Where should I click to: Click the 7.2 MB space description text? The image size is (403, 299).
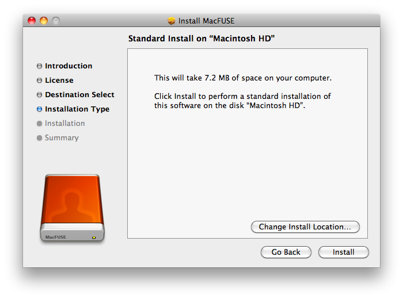tap(243, 78)
